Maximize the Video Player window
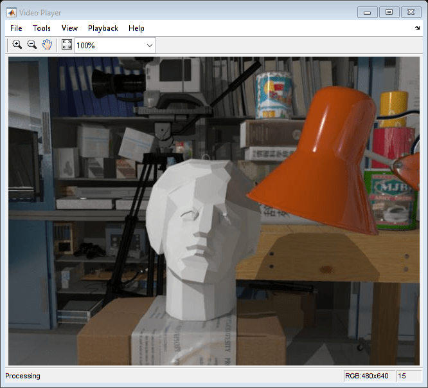The image size is (428, 388). [x=389, y=12]
